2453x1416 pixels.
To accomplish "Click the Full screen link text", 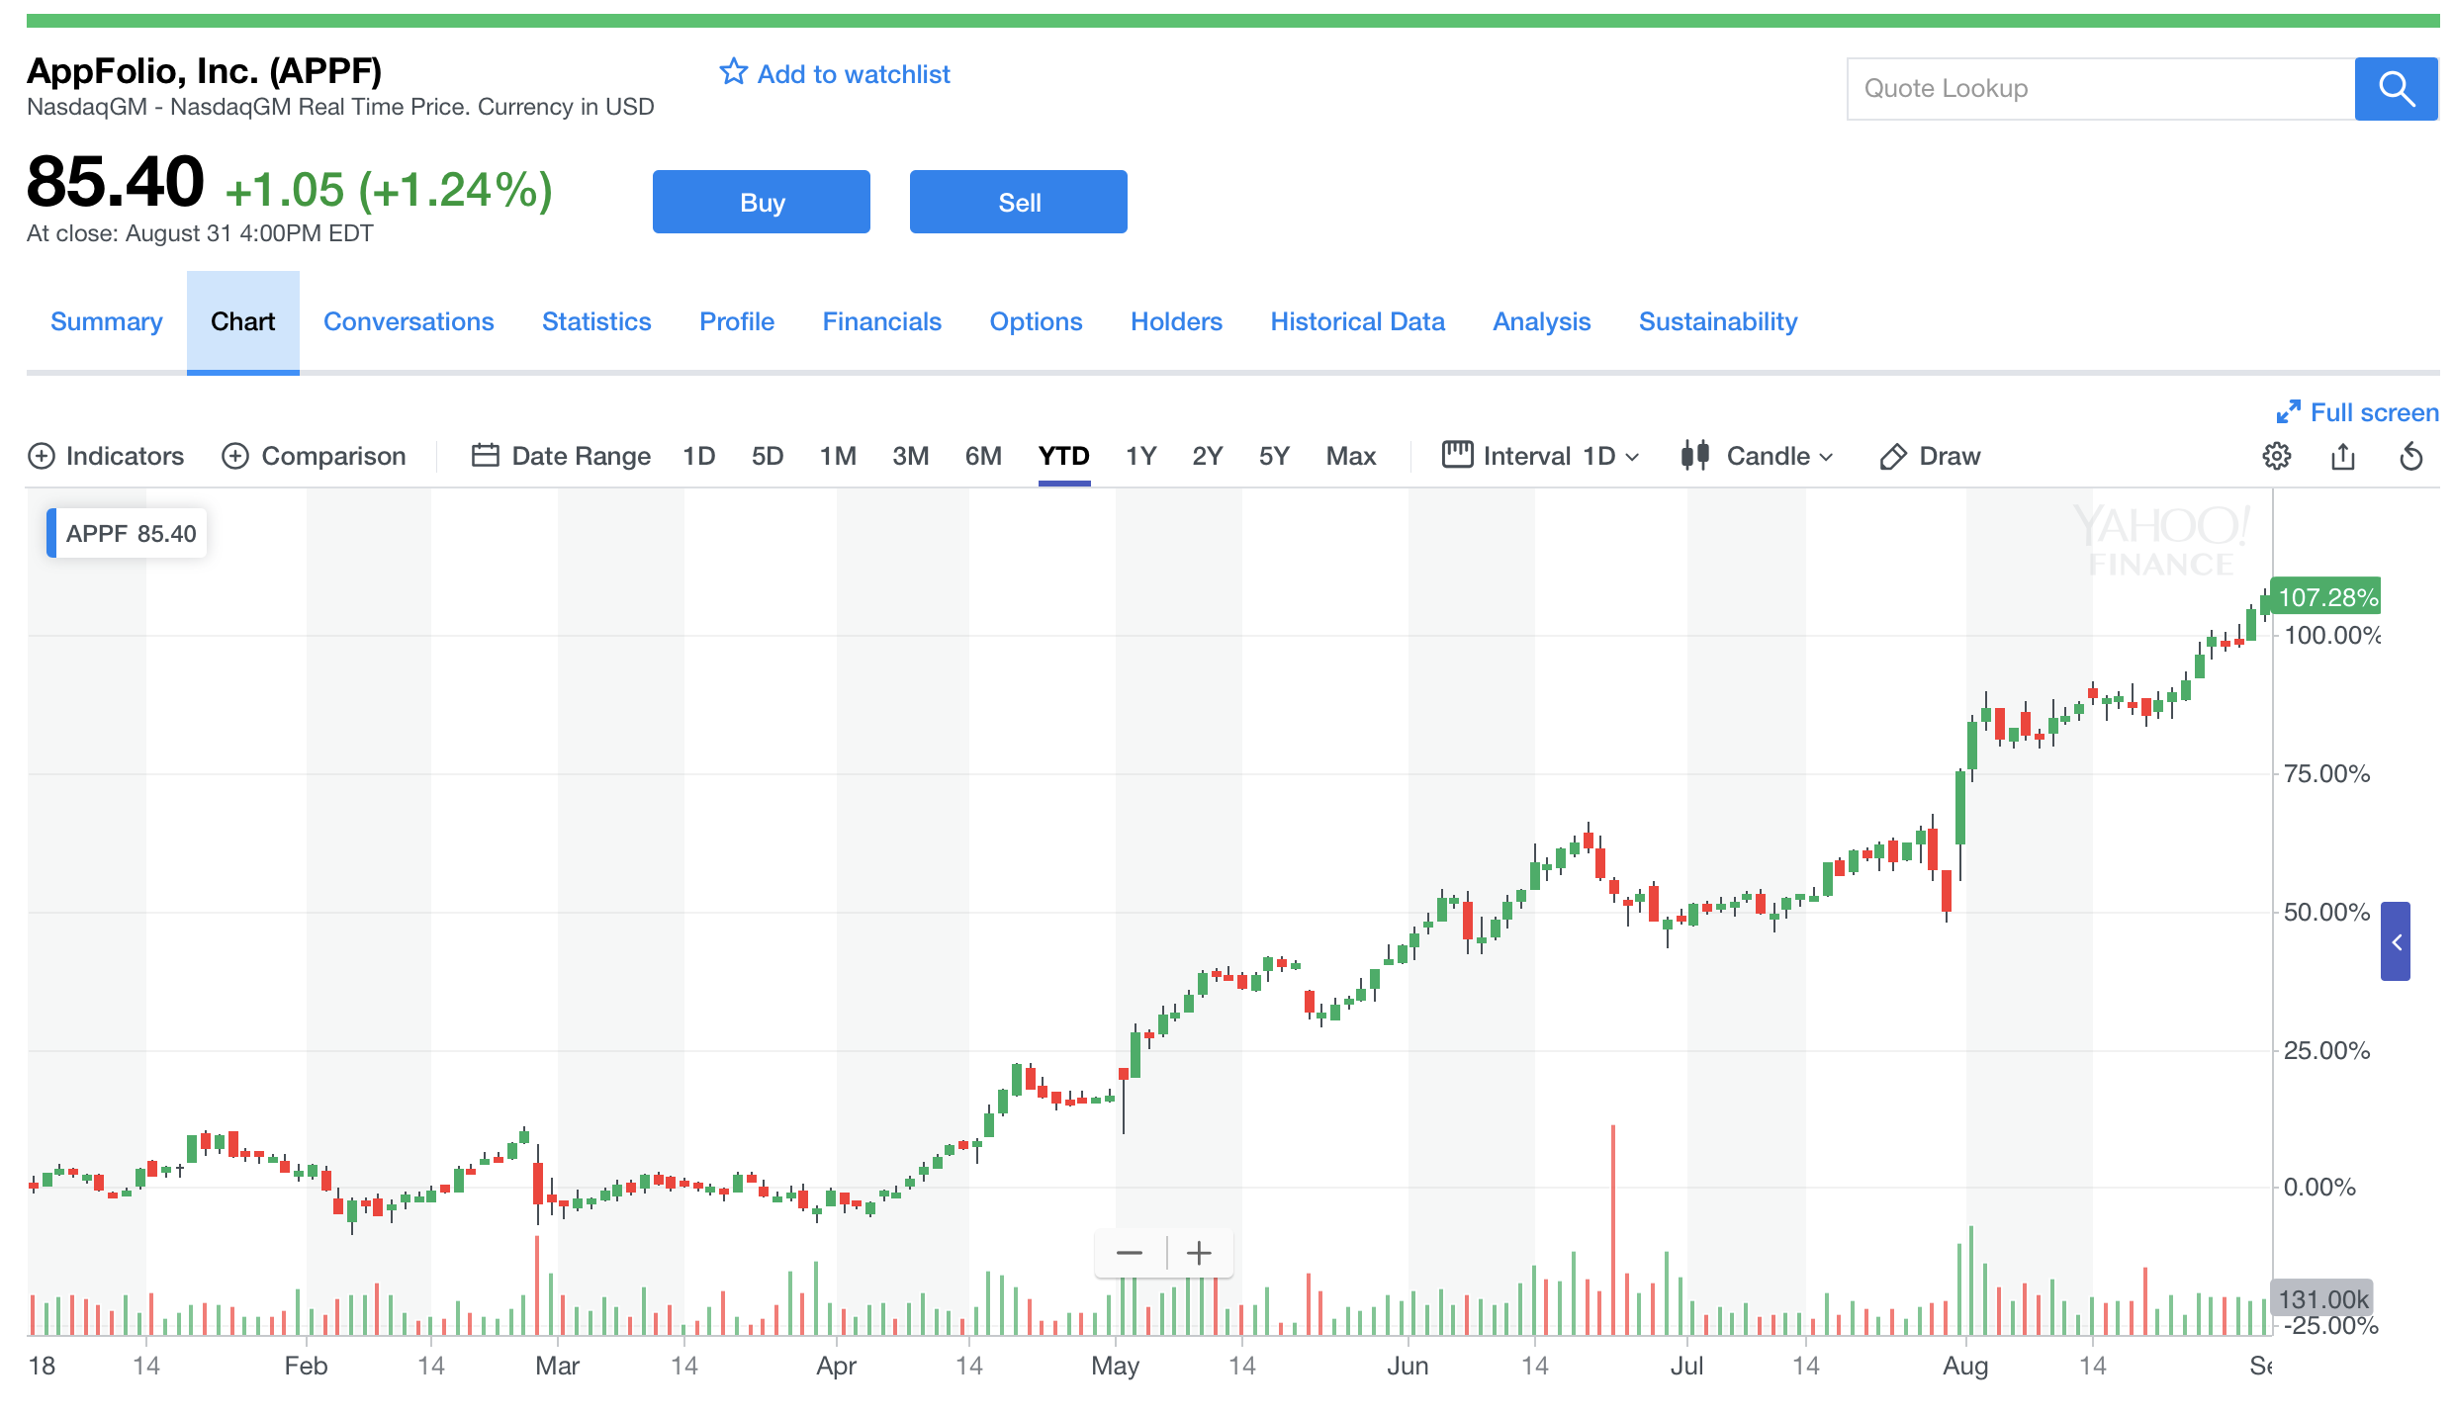I will click(2374, 412).
